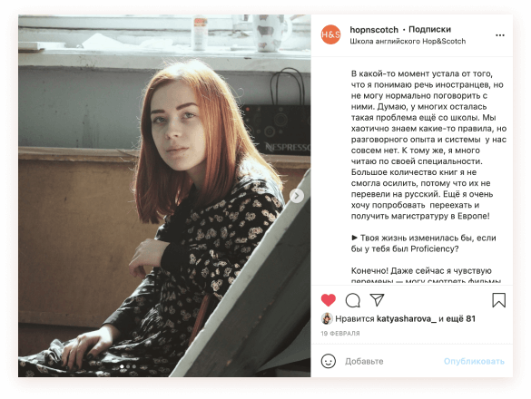Open the three-dot post options menu
Screen dimensions: 531x399
[x=500, y=35]
